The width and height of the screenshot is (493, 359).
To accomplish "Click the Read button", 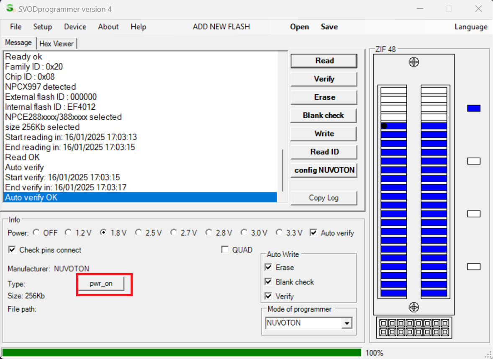I will pyautogui.click(x=324, y=61).
